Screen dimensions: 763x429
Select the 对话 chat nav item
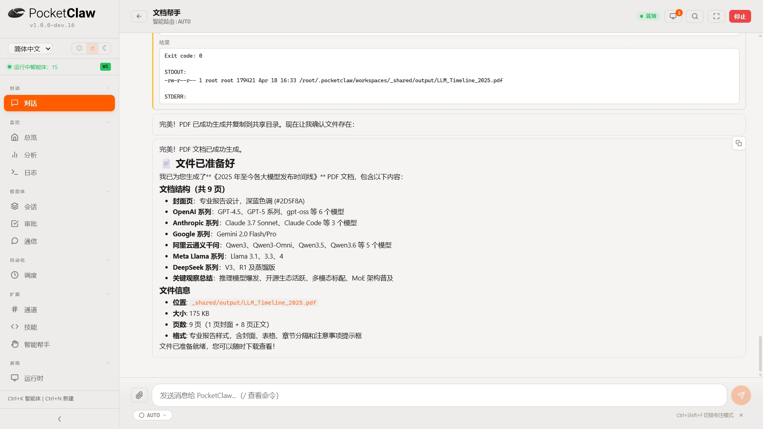point(60,103)
